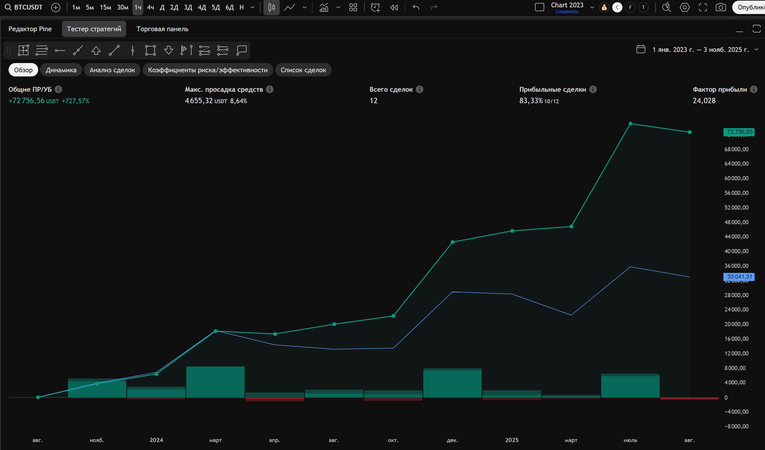Choose the vertical line drawing tool
The width and height of the screenshot is (765, 450).
coord(132,50)
